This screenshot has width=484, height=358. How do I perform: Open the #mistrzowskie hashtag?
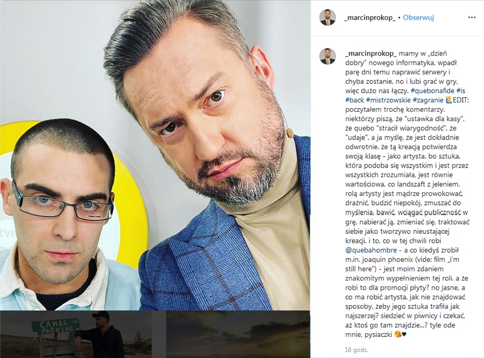(x=389, y=100)
